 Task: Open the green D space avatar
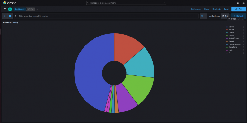click(x=10, y=9)
